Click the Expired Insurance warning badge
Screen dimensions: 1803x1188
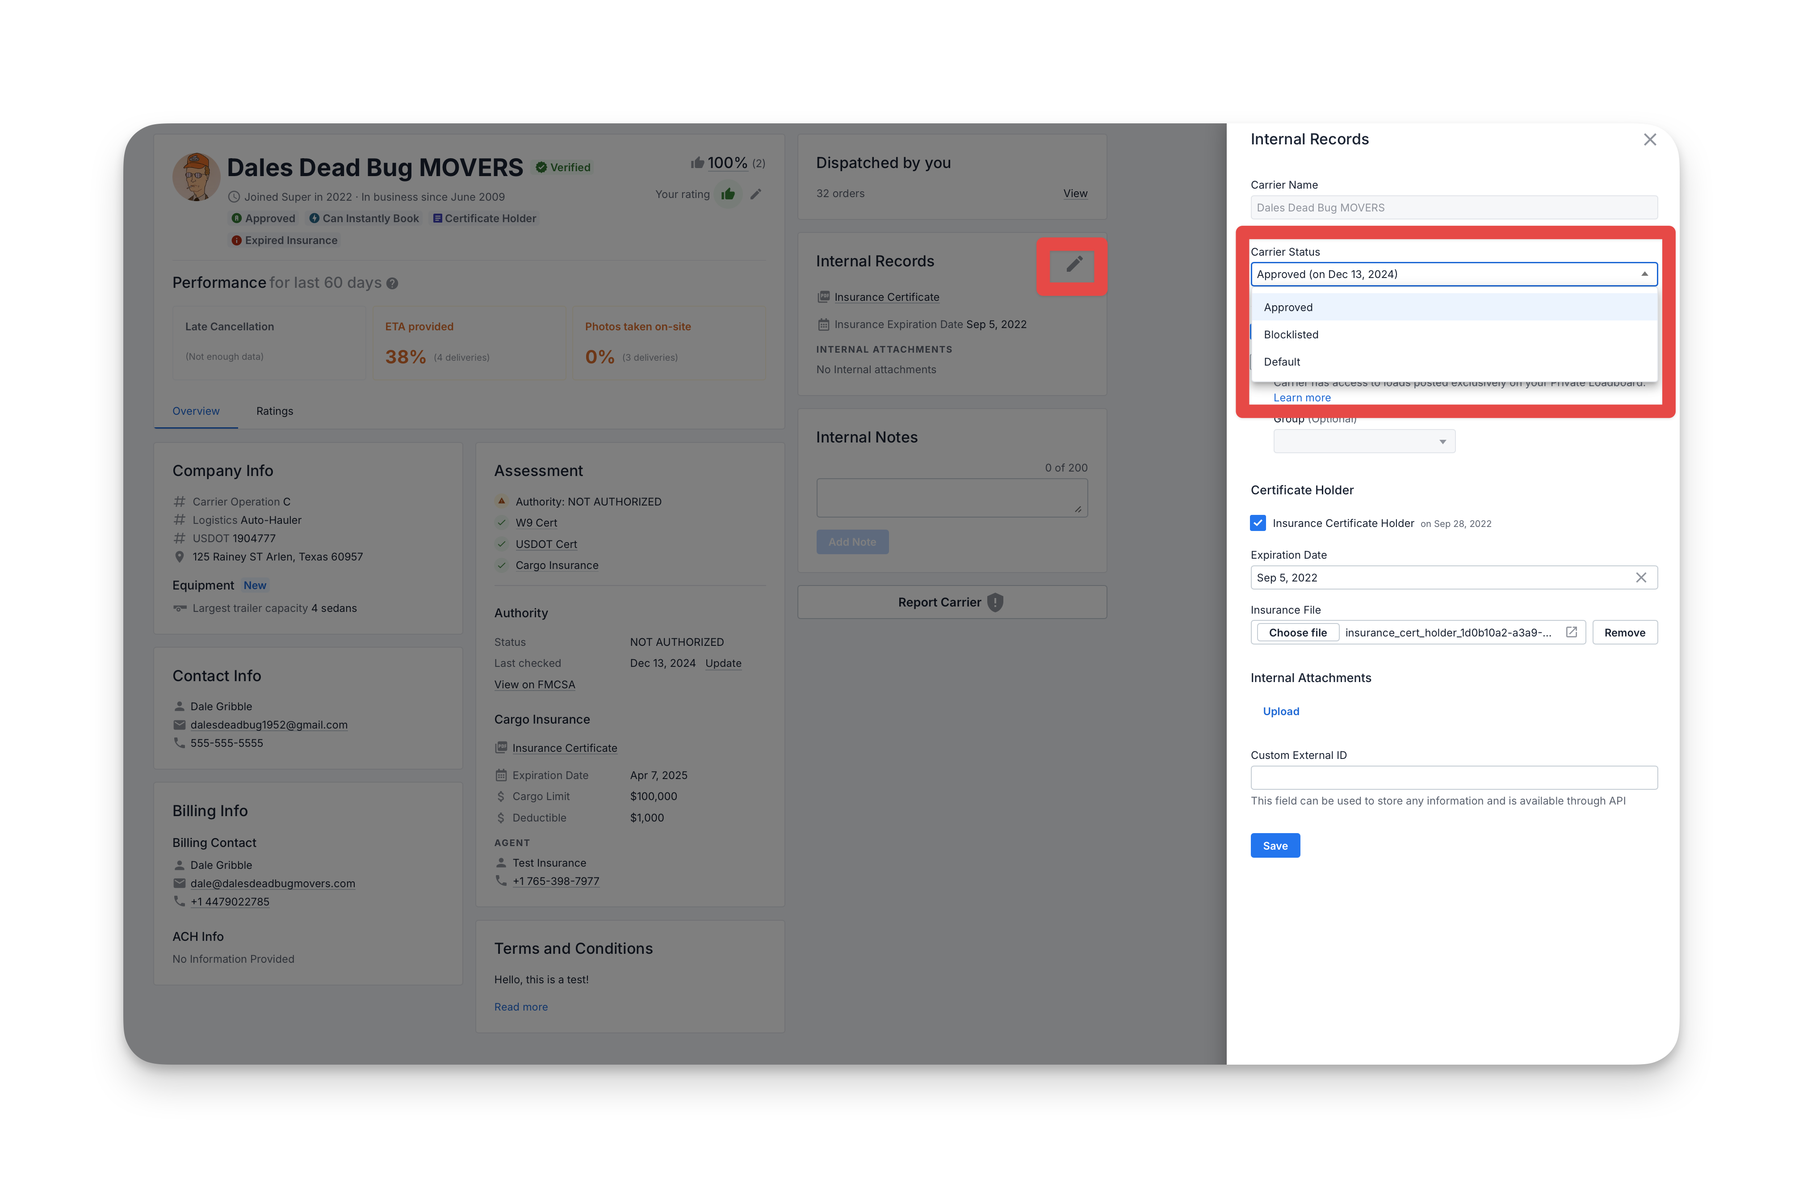tap(284, 240)
